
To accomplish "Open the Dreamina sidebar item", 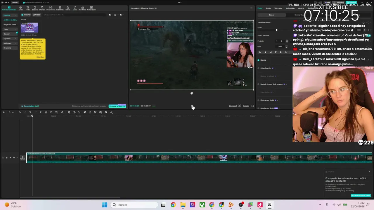I will (x=10, y=48).
